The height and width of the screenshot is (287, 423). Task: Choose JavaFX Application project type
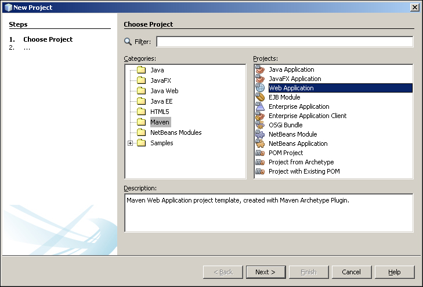coord(295,79)
